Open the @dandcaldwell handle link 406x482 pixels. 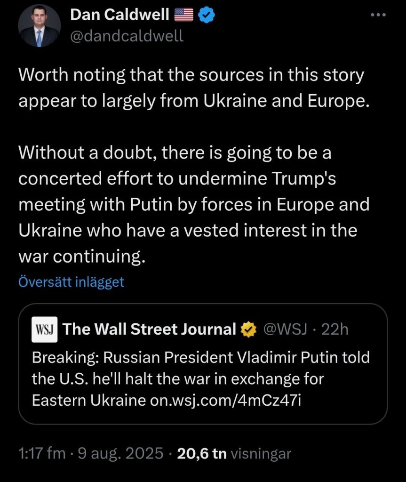coord(127,36)
